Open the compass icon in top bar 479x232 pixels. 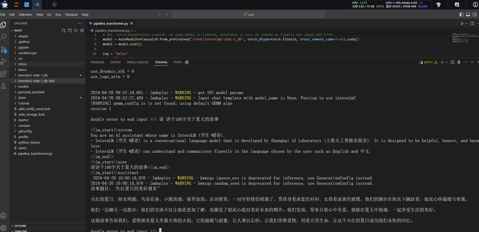(x=54, y=5)
